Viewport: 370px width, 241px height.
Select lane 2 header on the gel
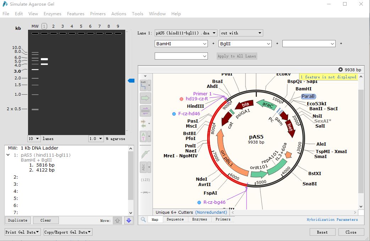click(54, 26)
